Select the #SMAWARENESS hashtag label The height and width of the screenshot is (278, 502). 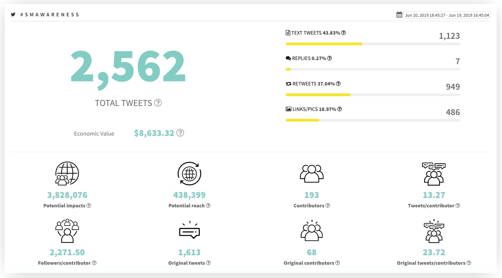[x=50, y=14]
